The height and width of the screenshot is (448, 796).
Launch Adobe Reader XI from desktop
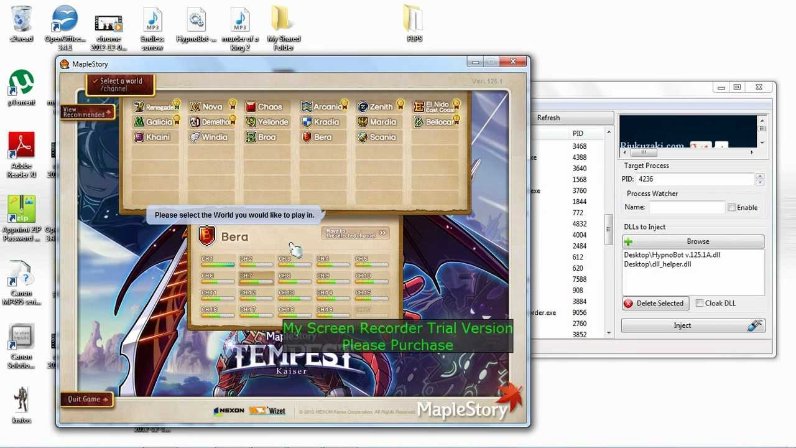pyautogui.click(x=21, y=155)
